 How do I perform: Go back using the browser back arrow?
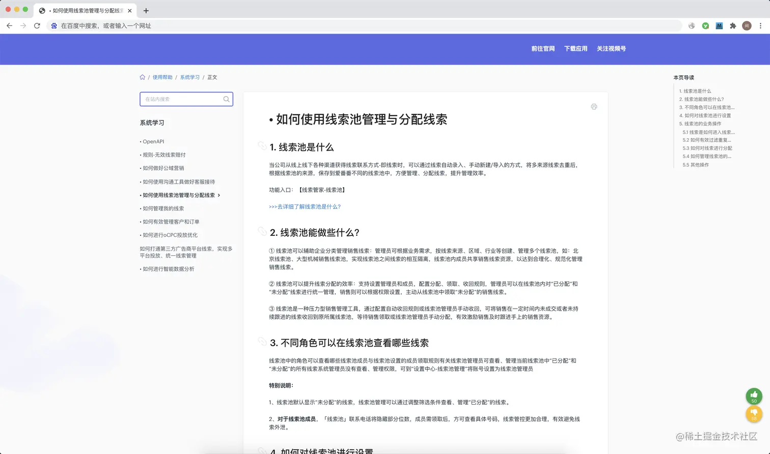[x=9, y=26]
